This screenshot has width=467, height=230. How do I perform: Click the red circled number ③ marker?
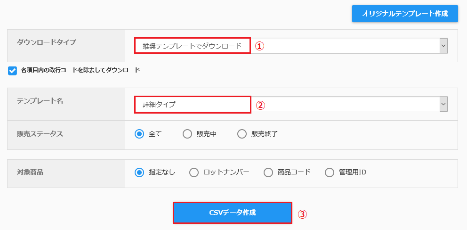[x=302, y=214]
